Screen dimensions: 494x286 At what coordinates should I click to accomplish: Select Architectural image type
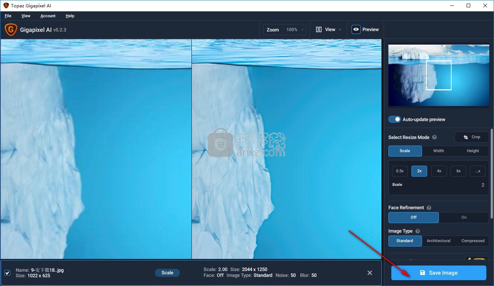pos(438,241)
